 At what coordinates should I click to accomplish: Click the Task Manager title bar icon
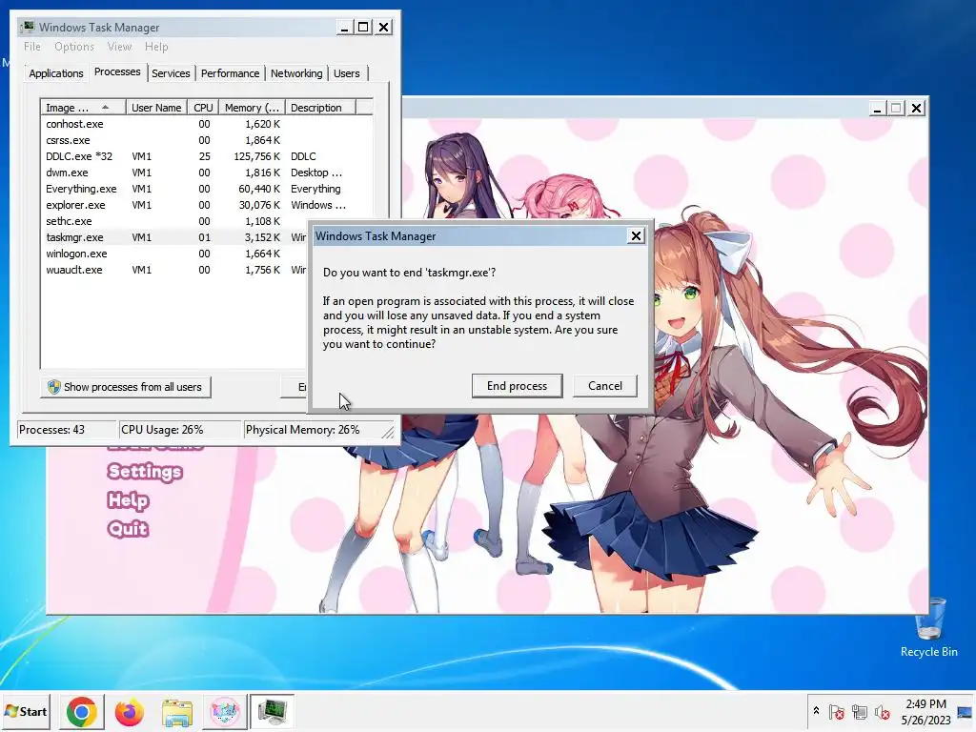coord(28,27)
